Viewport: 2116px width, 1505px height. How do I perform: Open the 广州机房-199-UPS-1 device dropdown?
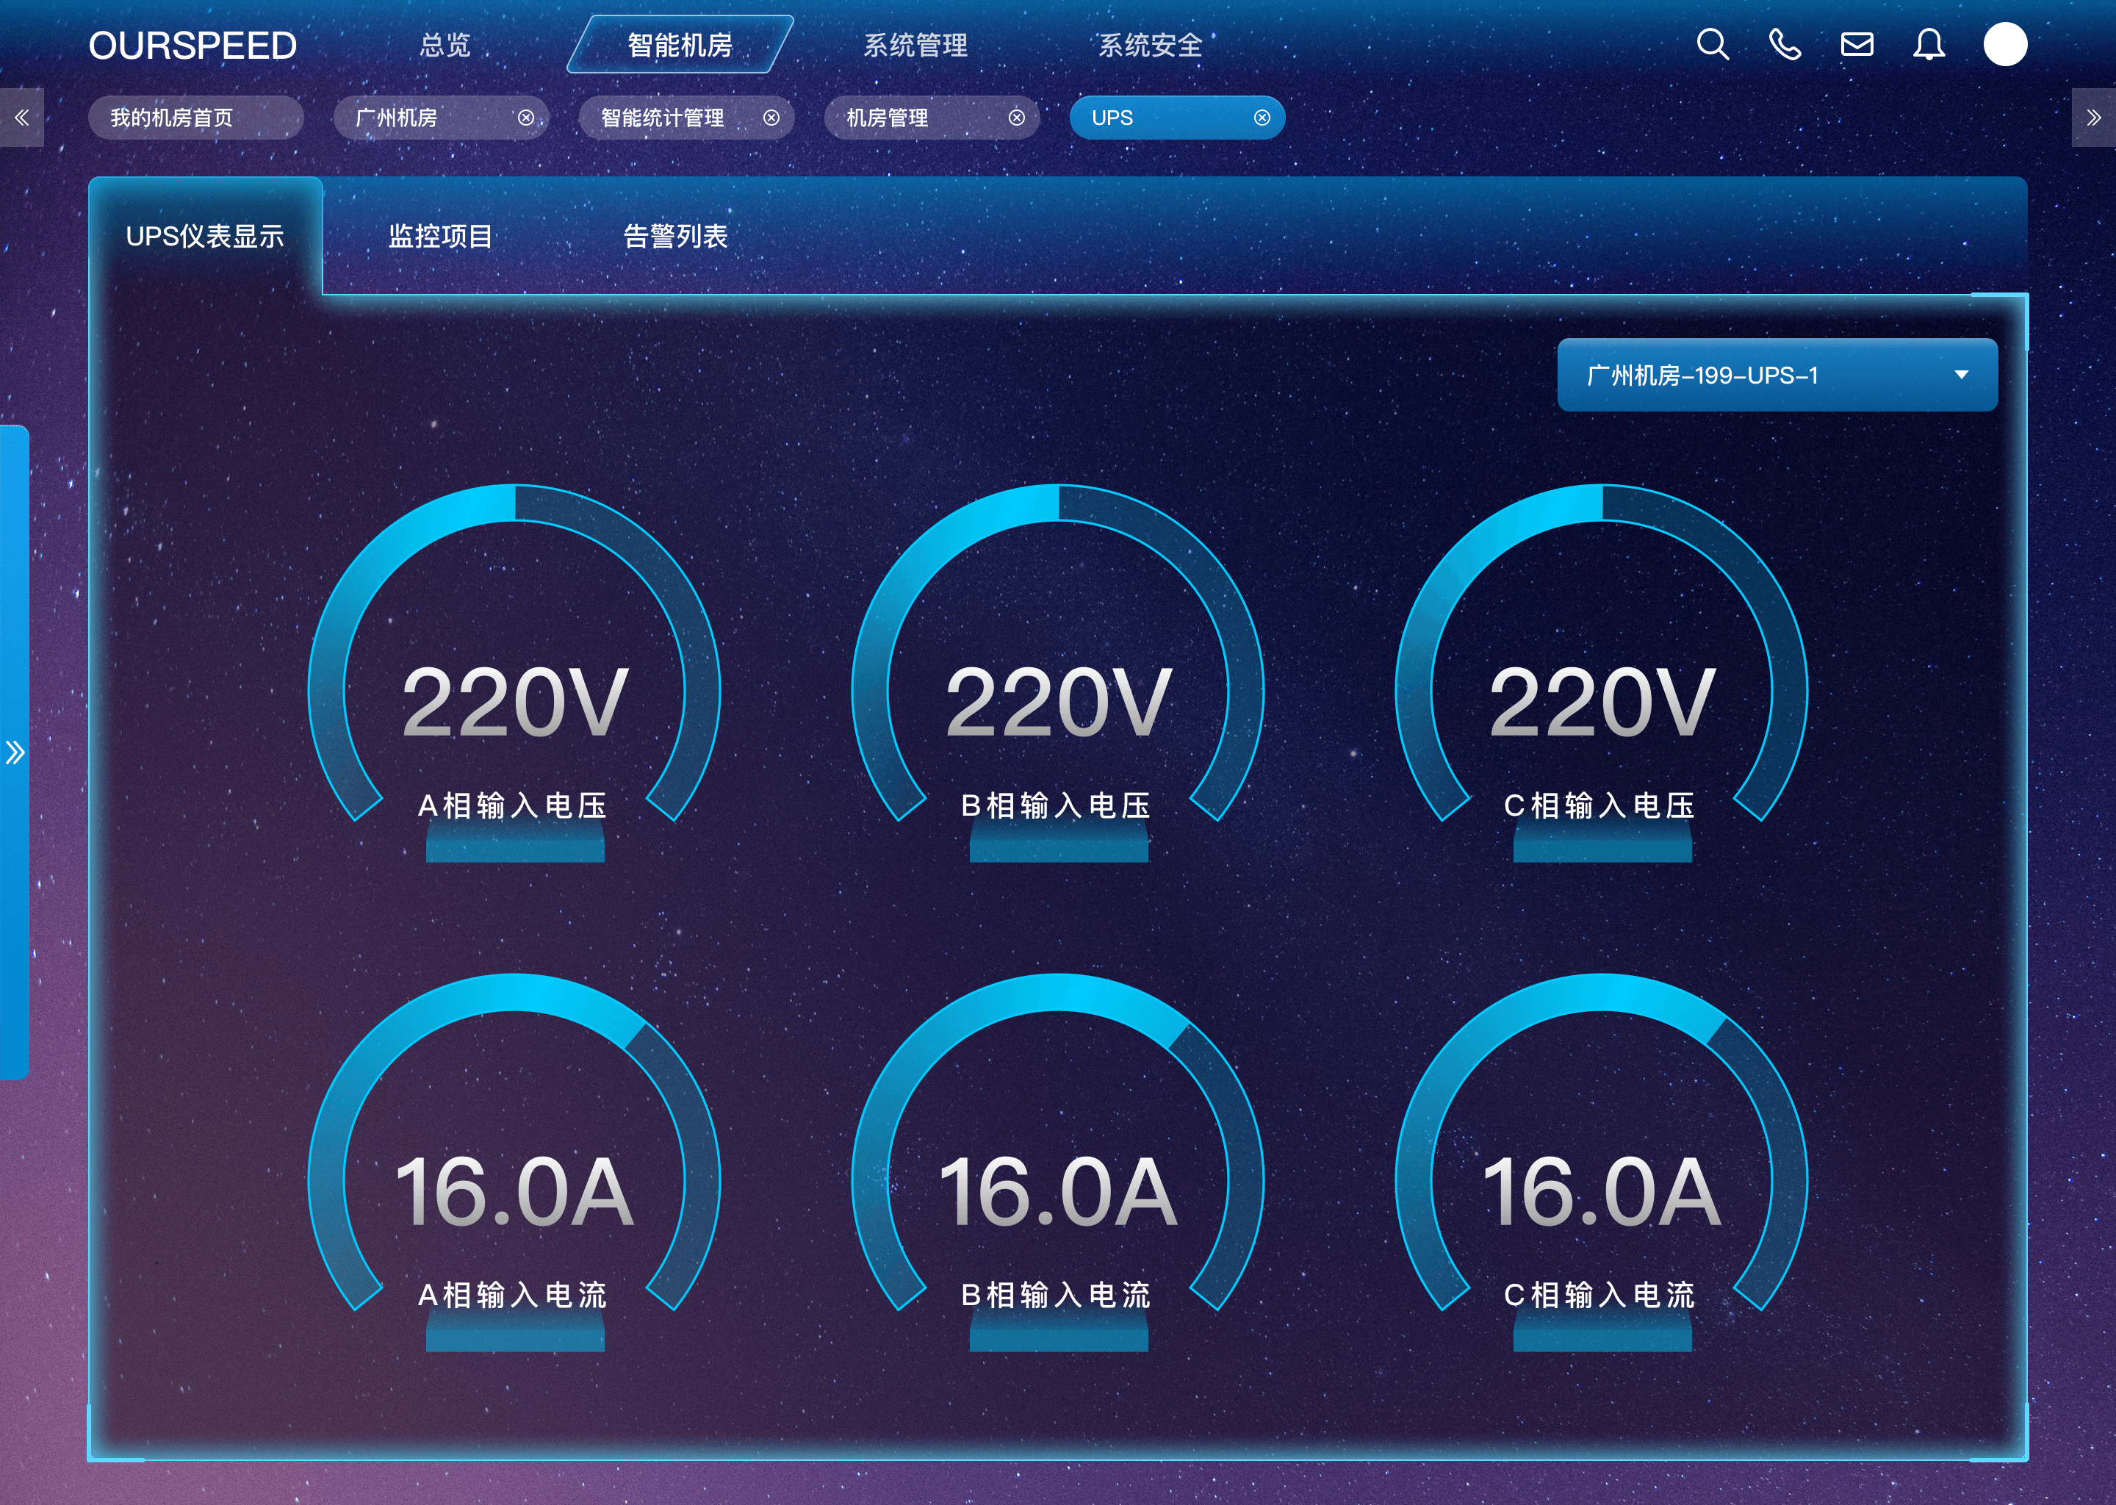[x=1777, y=376]
